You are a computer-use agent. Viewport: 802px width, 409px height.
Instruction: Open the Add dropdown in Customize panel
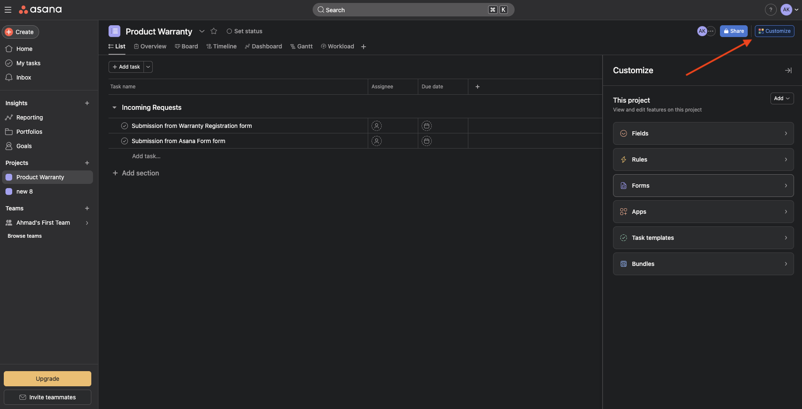pos(782,98)
